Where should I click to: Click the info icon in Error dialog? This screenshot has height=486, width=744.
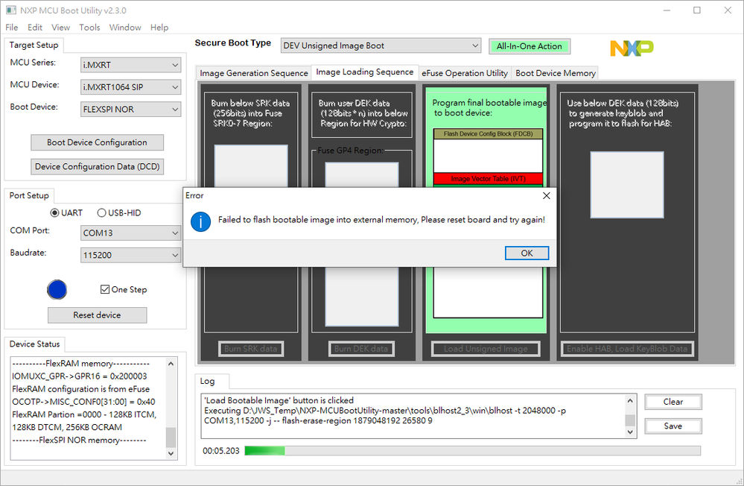tap(201, 222)
